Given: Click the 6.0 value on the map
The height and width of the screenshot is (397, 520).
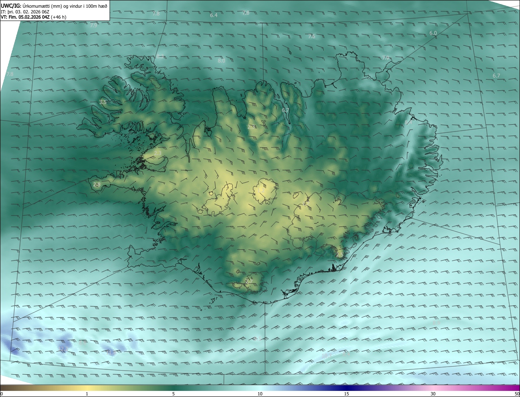Looking at the screenshot, I should tap(433, 33).
